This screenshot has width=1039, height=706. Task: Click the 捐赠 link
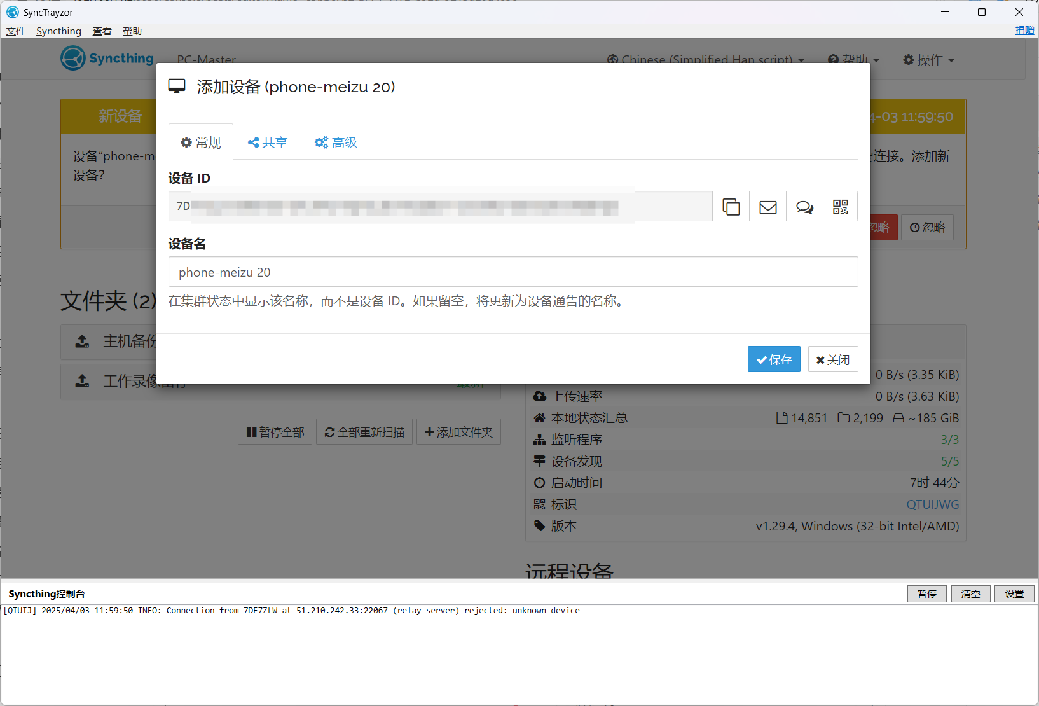[1024, 31]
